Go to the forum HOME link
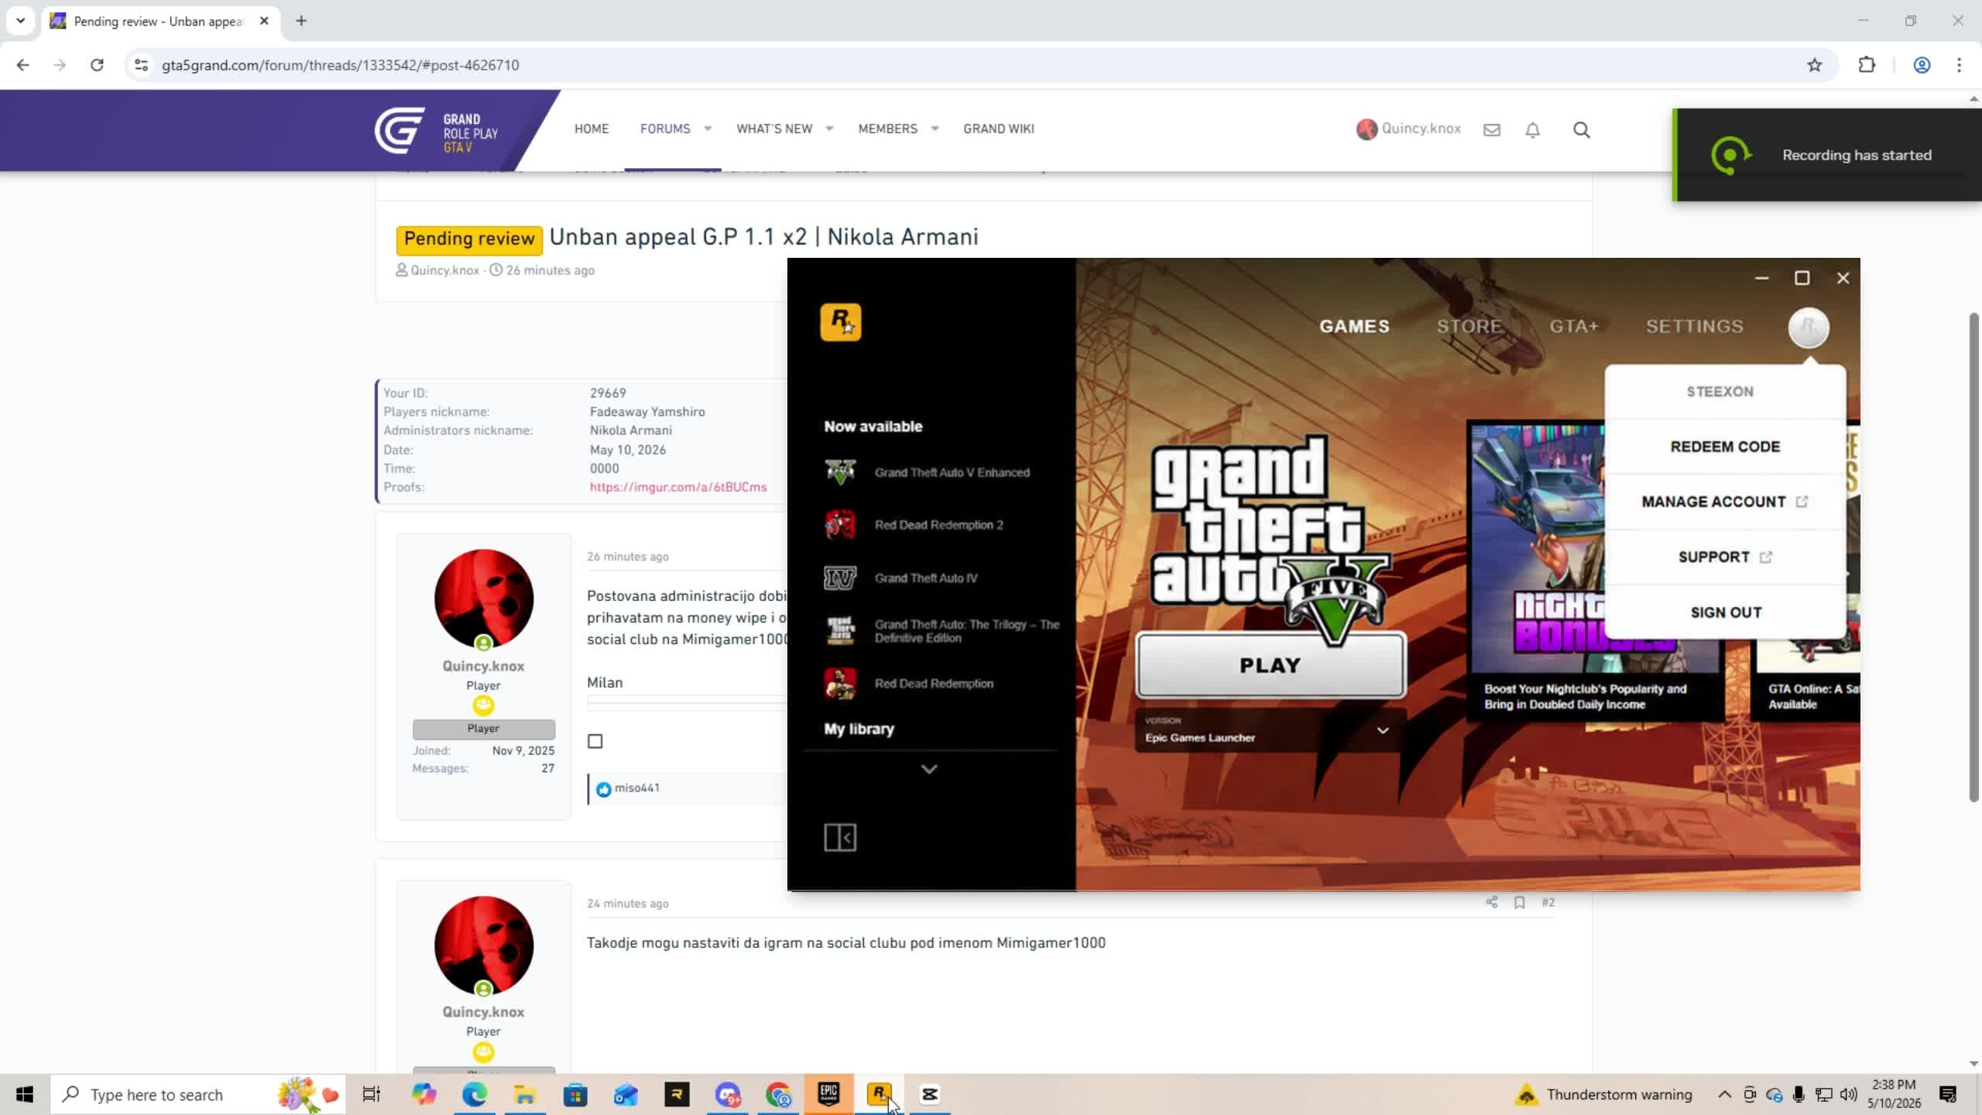The height and width of the screenshot is (1115, 1982). point(592,129)
